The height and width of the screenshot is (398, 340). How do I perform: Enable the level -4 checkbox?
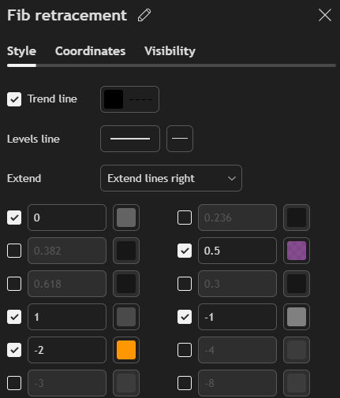(x=185, y=350)
